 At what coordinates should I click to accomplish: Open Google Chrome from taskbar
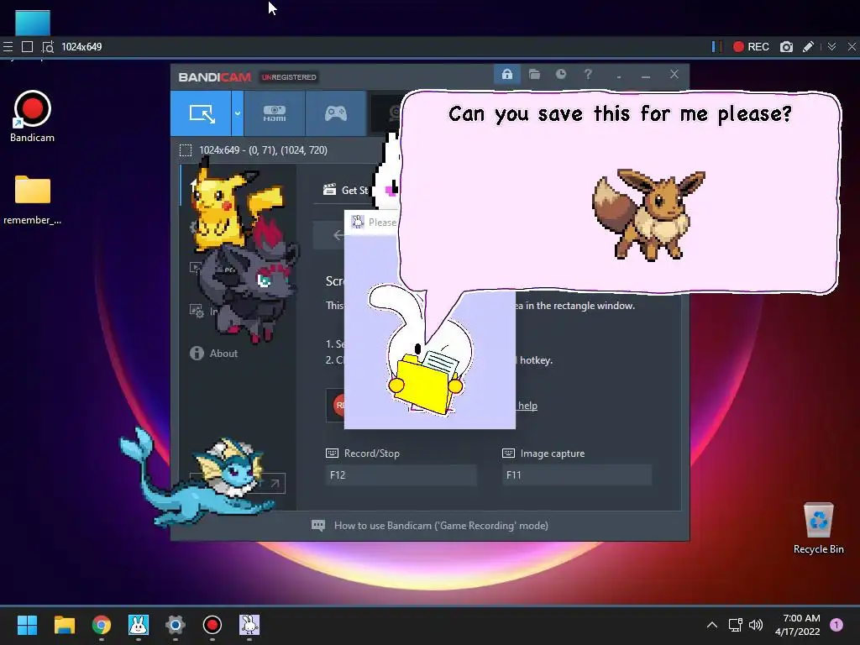102,625
